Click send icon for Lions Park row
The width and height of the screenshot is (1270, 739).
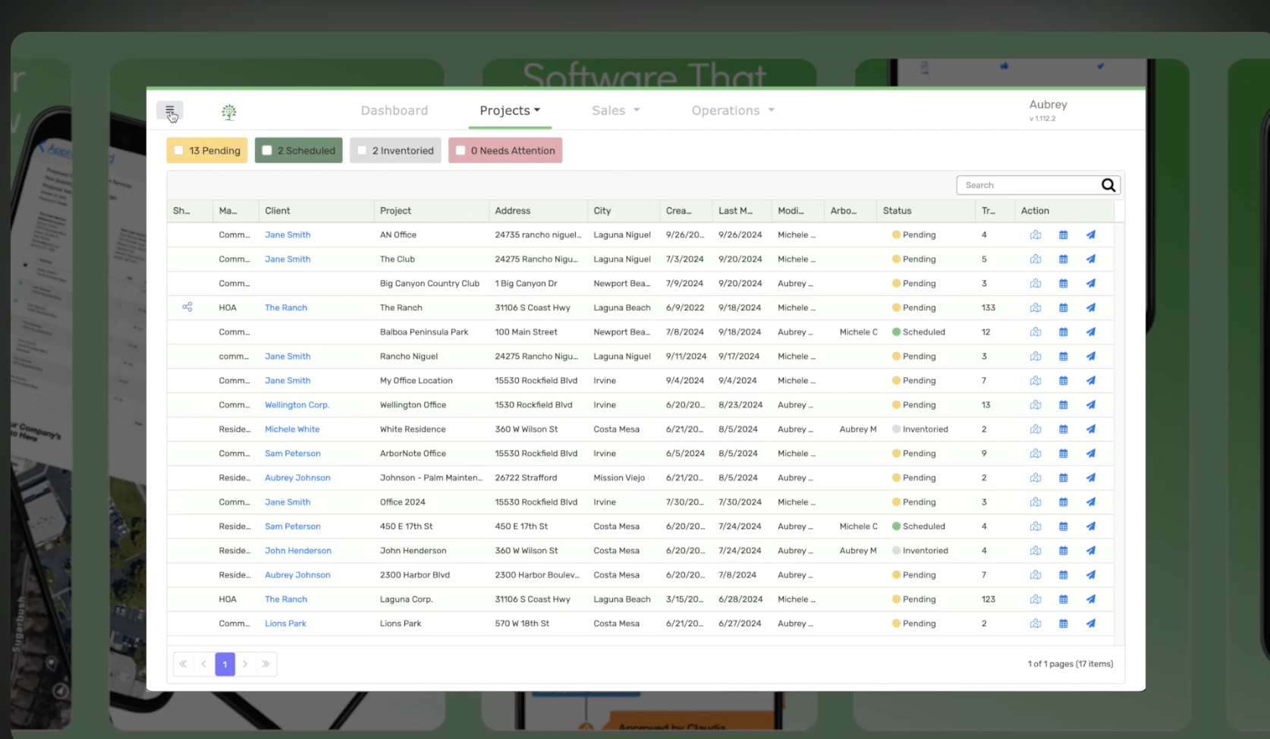point(1091,624)
